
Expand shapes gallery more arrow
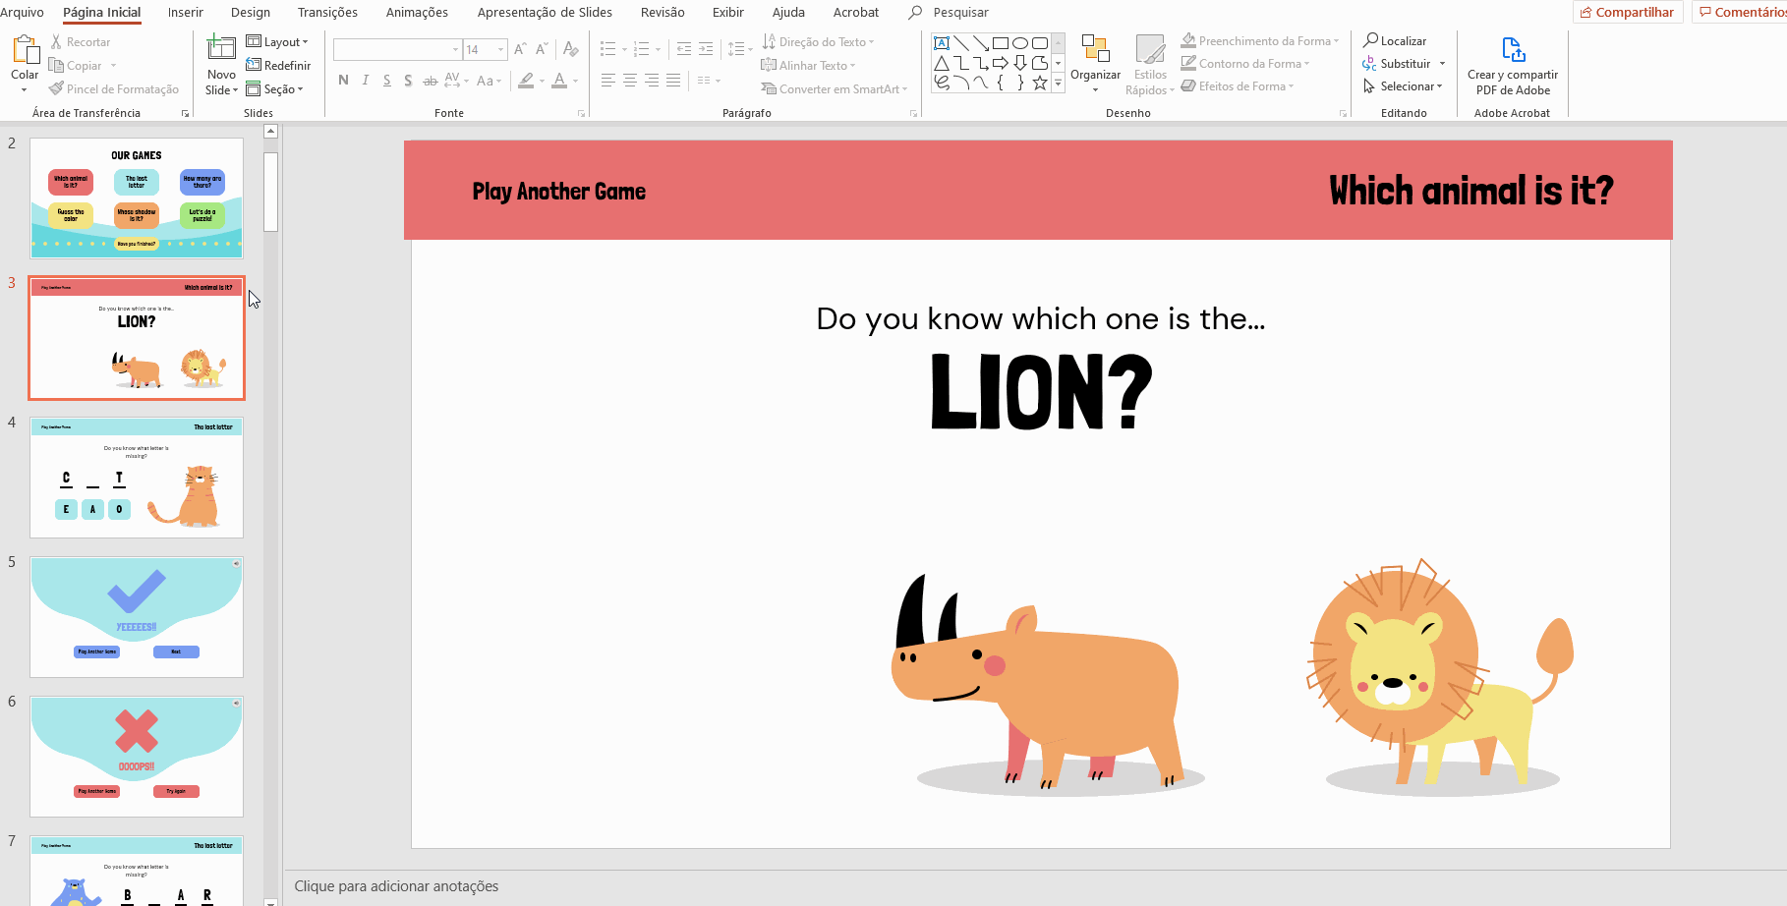[1059, 84]
